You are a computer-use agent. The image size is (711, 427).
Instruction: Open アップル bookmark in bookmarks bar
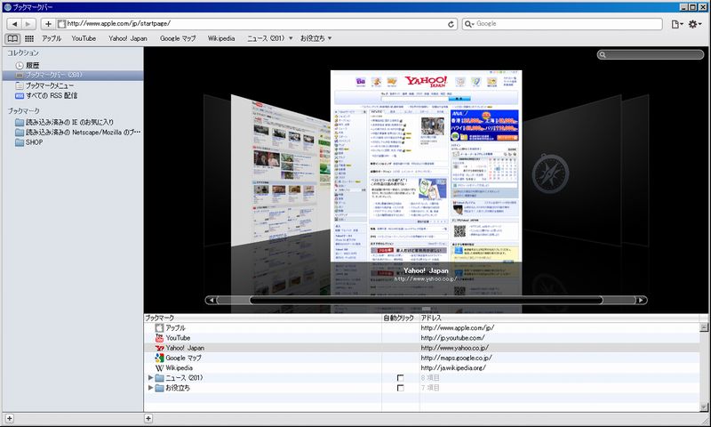click(x=52, y=38)
